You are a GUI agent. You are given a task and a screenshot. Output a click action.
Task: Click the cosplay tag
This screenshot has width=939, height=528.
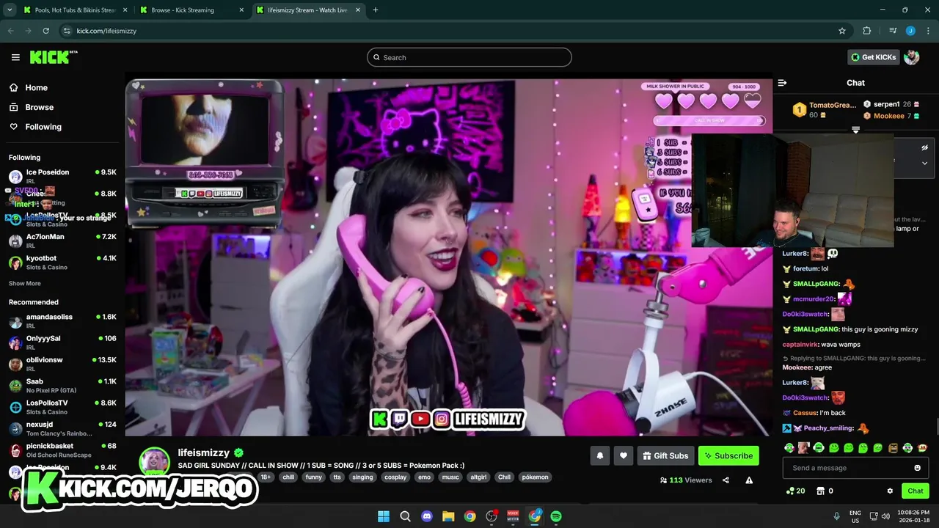click(395, 477)
